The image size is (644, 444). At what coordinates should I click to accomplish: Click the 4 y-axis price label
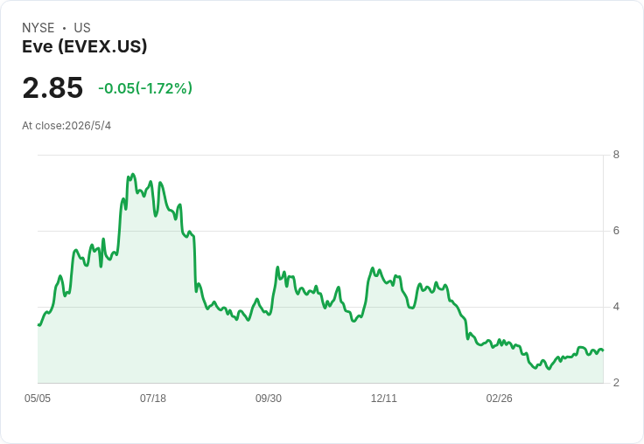coord(616,307)
